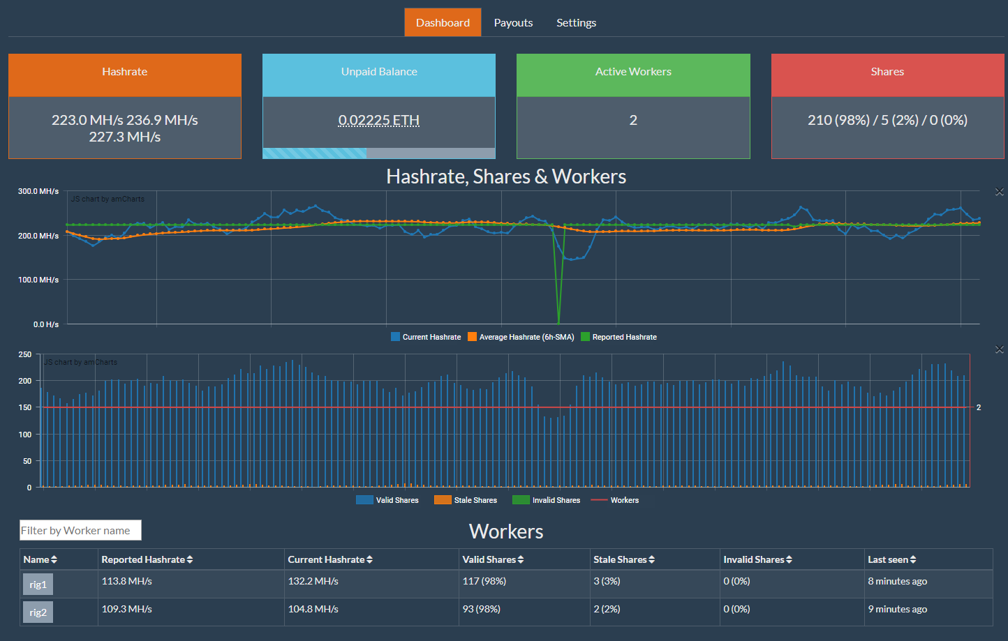Sort by Stale Shares column arrows

(651, 559)
